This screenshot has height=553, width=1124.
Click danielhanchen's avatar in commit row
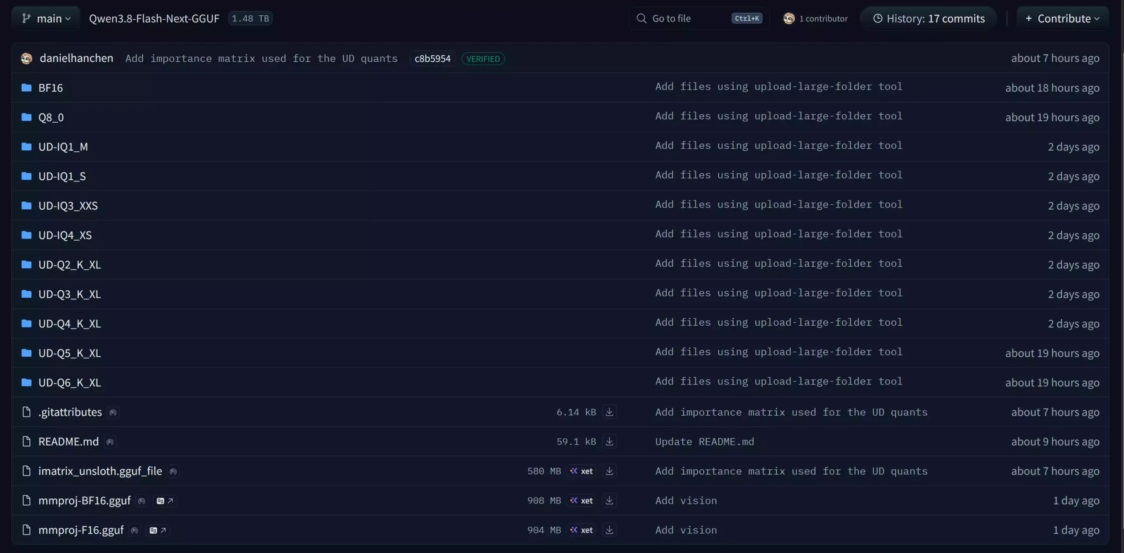[x=26, y=58]
